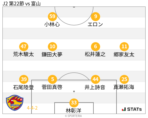The height and width of the screenshot is (118, 148).
Task: Click goalkeeper name 林彰洋
Action: point(74,111)
